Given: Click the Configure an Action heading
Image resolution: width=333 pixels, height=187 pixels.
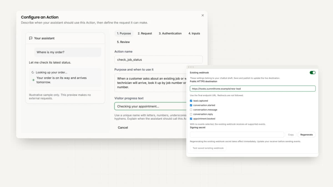Looking at the screenshot, I should [x=40, y=17].
